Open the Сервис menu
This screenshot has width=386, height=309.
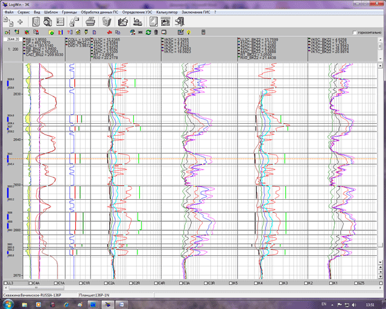click(x=24, y=12)
